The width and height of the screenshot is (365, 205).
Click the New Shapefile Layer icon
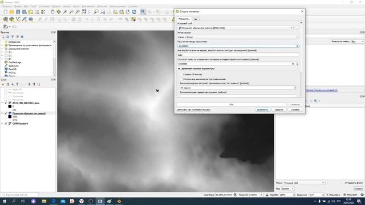pos(18,19)
